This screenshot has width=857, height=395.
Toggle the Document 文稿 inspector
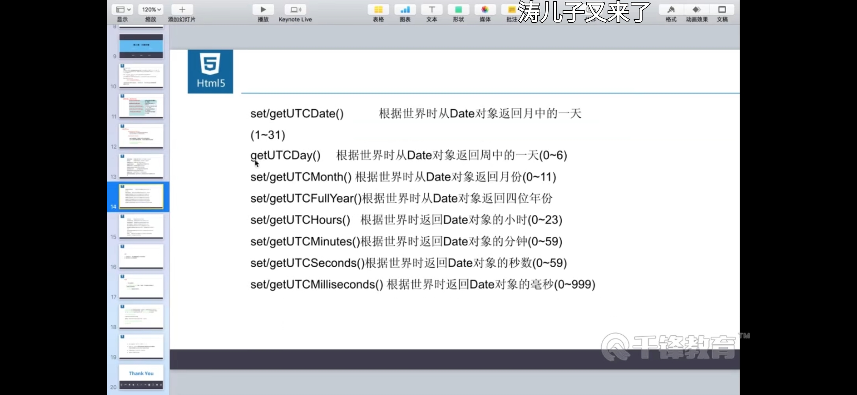coord(722,10)
